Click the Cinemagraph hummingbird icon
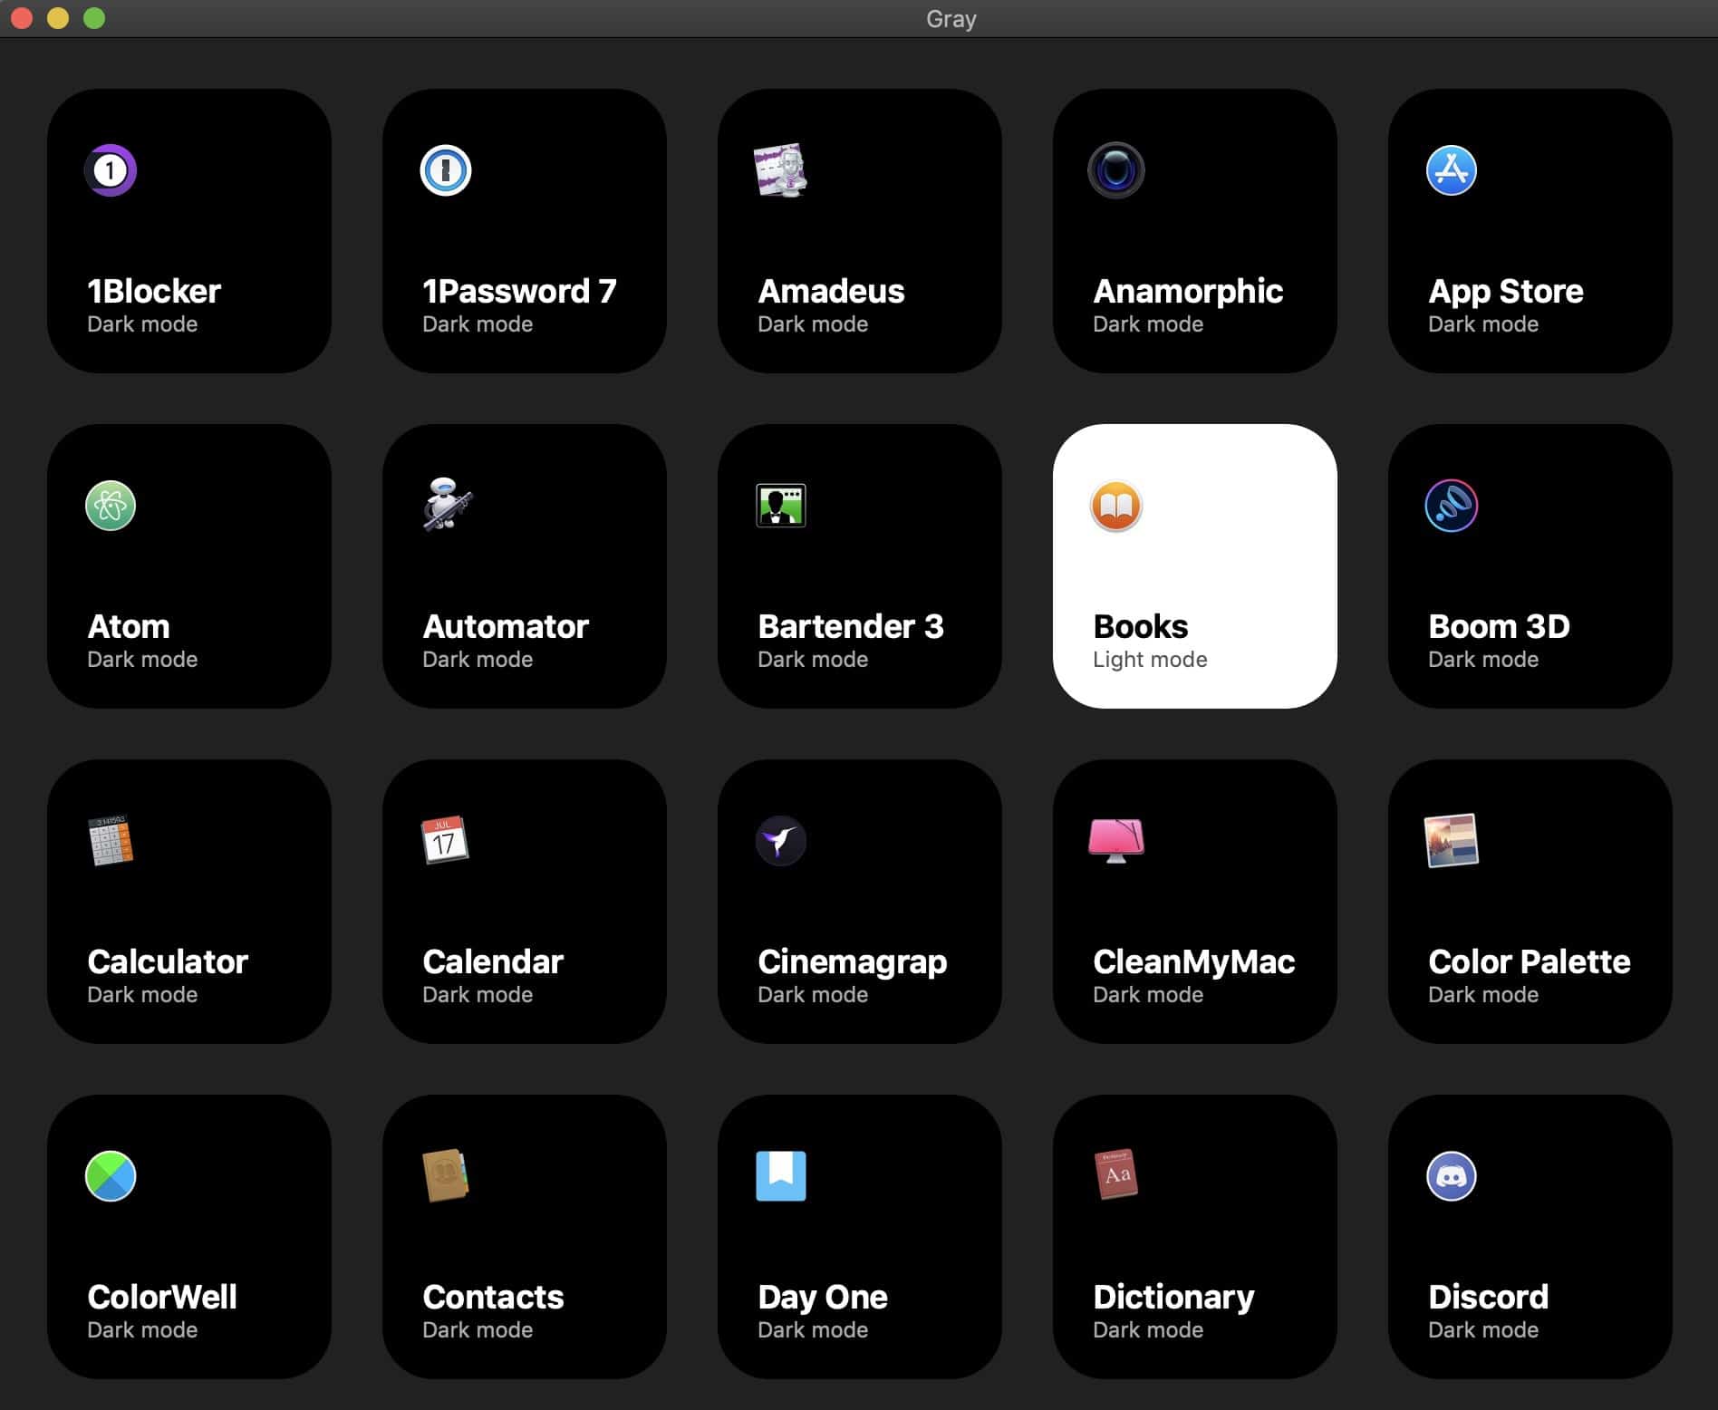This screenshot has height=1410, width=1718. click(781, 841)
